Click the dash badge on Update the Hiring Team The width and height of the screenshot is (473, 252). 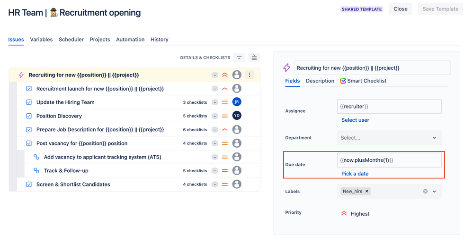pyautogui.click(x=214, y=102)
